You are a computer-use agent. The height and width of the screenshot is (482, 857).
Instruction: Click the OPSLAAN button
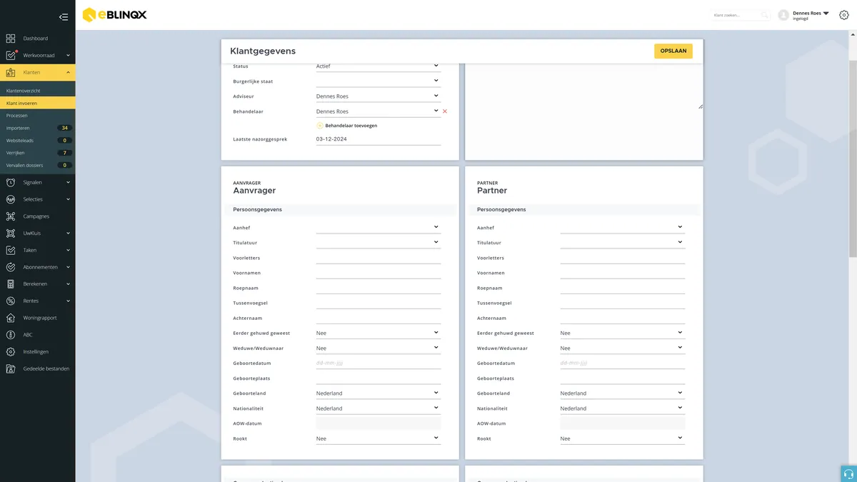pyautogui.click(x=673, y=51)
